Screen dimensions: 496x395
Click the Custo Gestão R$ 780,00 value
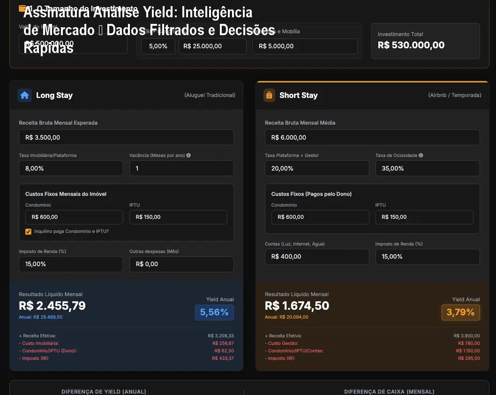[x=469, y=343]
